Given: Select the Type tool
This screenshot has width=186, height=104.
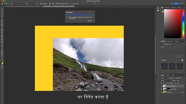Looking at the screenshot, I should (x=2, y=46).
